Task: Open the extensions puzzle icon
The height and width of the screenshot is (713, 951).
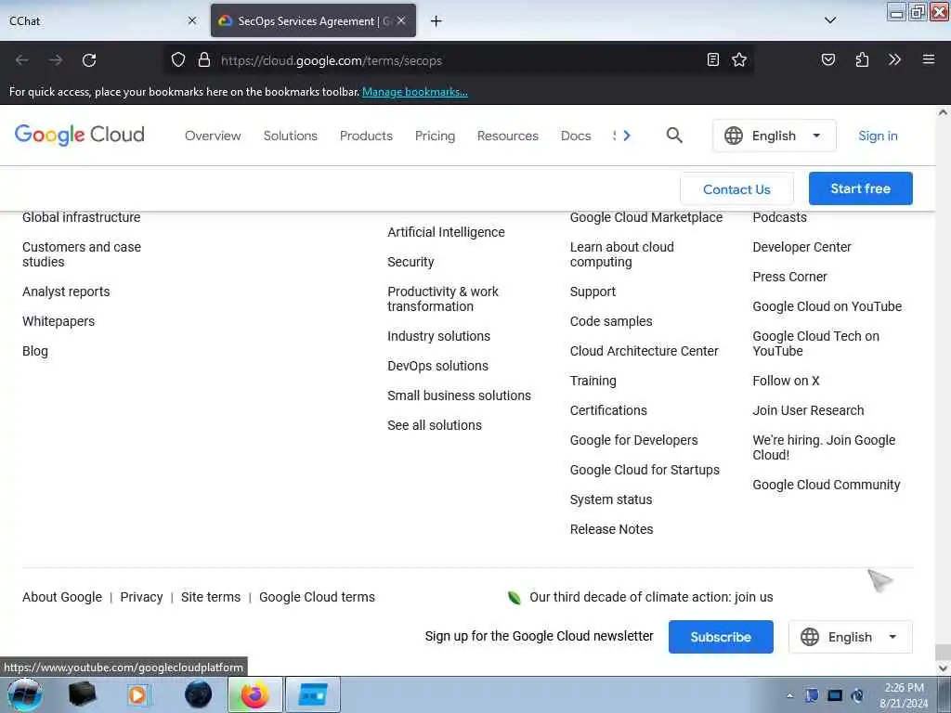Action: coord(862,59)
